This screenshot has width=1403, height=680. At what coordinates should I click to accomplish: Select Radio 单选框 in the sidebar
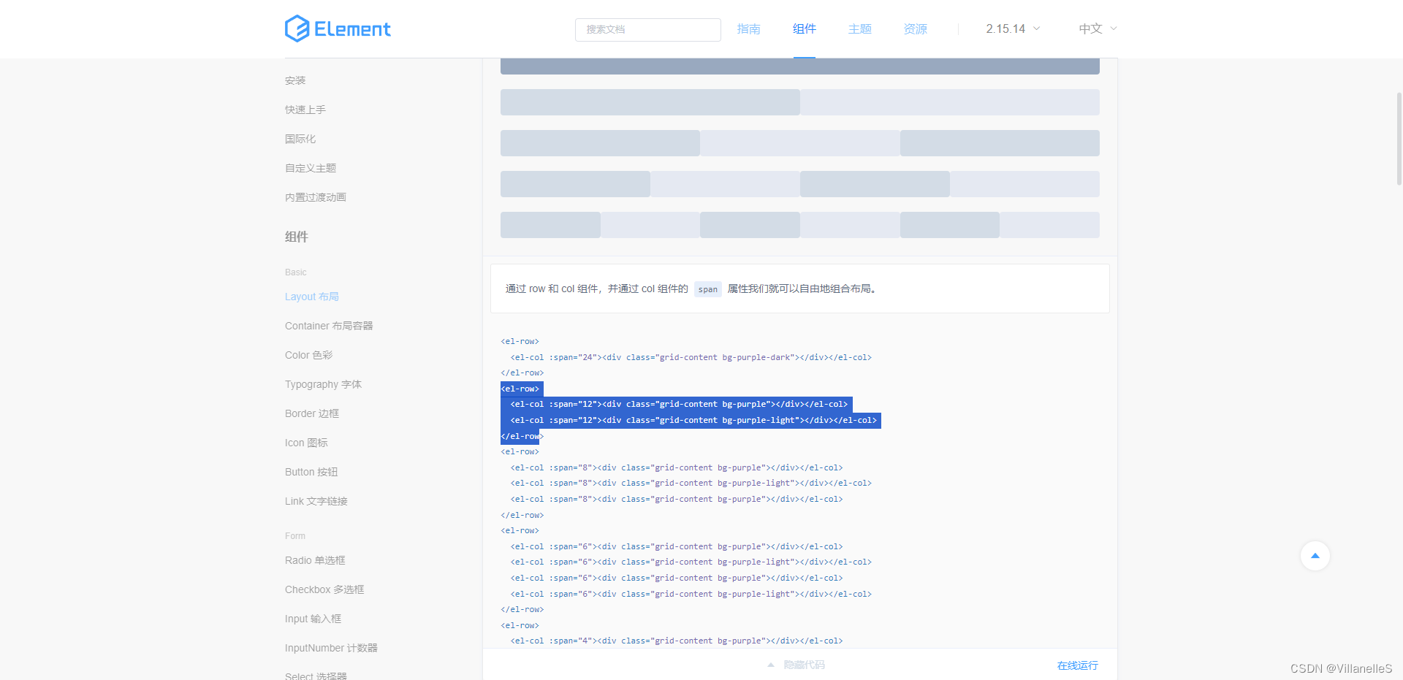tap(315, 560)
